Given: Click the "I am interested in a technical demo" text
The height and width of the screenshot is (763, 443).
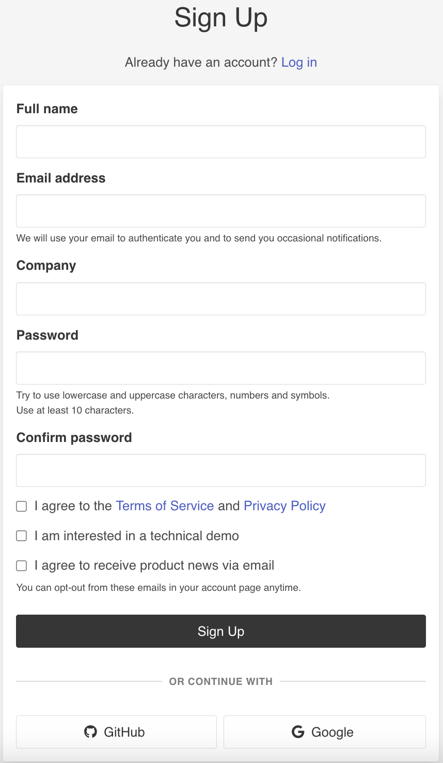Looking at the screenshot, I should coord(137,536).
